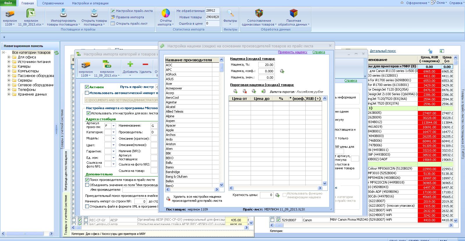This screenshot has width=465, height=241.
Task: Select the Сетевое оборудование category
Action: tap(36, 85)
